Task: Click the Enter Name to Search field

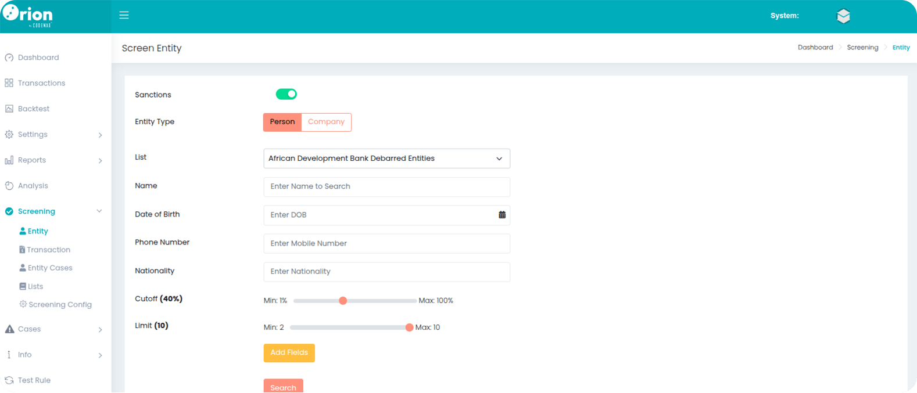Action: pyautogui.click(x=386, y=187)
